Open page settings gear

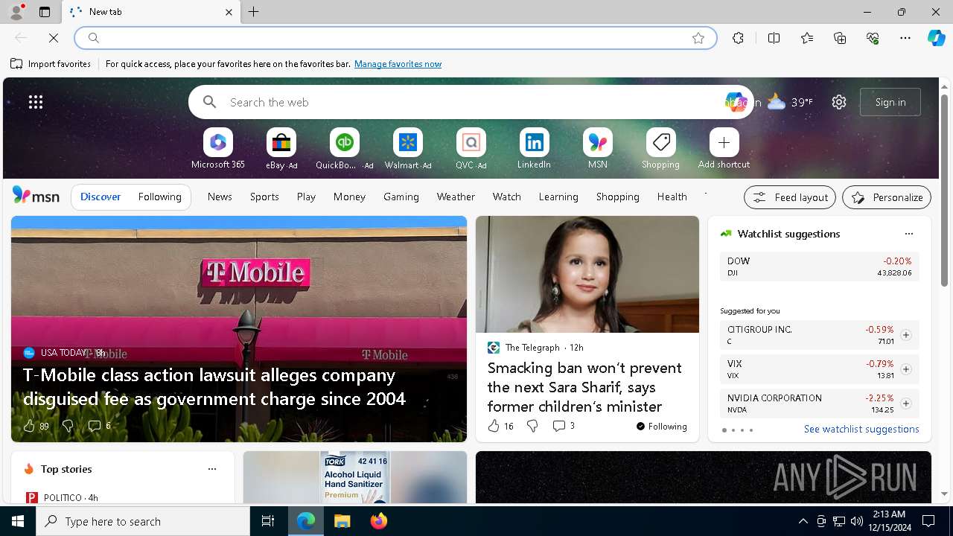tap(839, 102)
